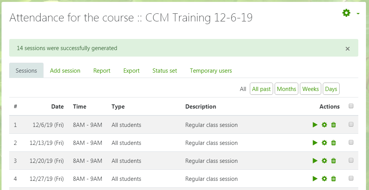
Task: Click the trash icon for session 2
Action: click(333, 143)
